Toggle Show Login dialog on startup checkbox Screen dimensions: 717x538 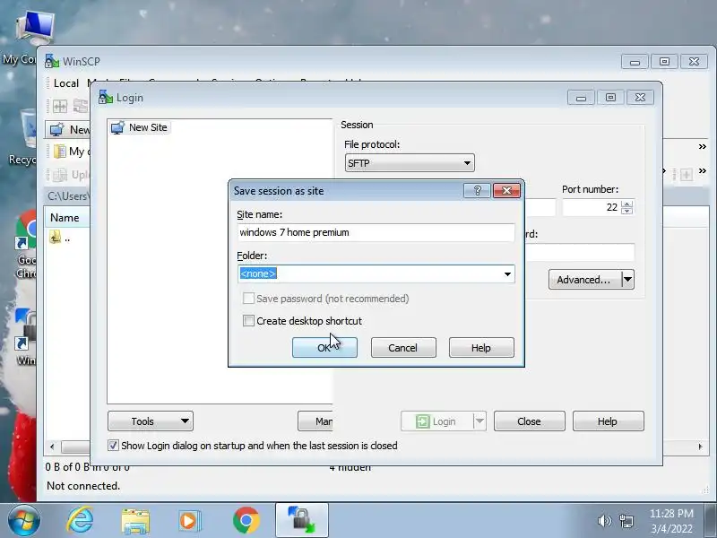(113, 445)
